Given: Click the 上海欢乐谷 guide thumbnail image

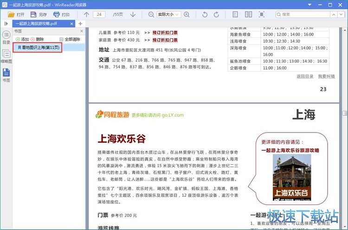Looking at the screenshot, I should pyautogui.click(x=292, y=178).
